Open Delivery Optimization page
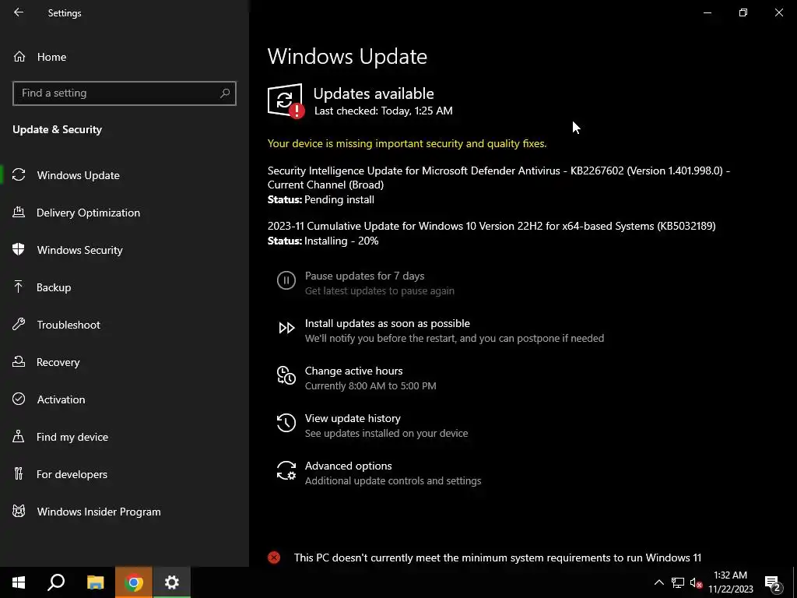The width and height of the screenshot is (797, 598). coord(125,213)
